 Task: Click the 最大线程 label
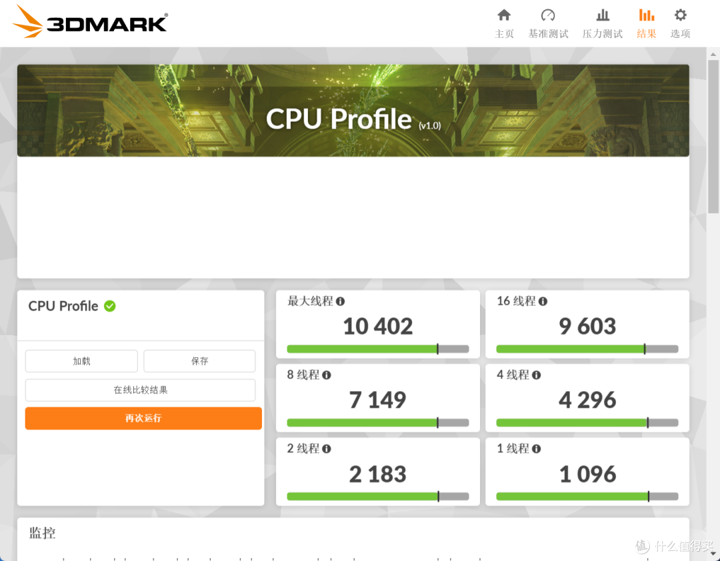tap(310, 302)
